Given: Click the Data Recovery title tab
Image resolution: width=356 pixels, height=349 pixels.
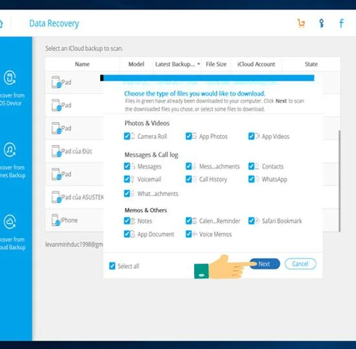Looking at the screenshot, I should [x=54, y=23].
